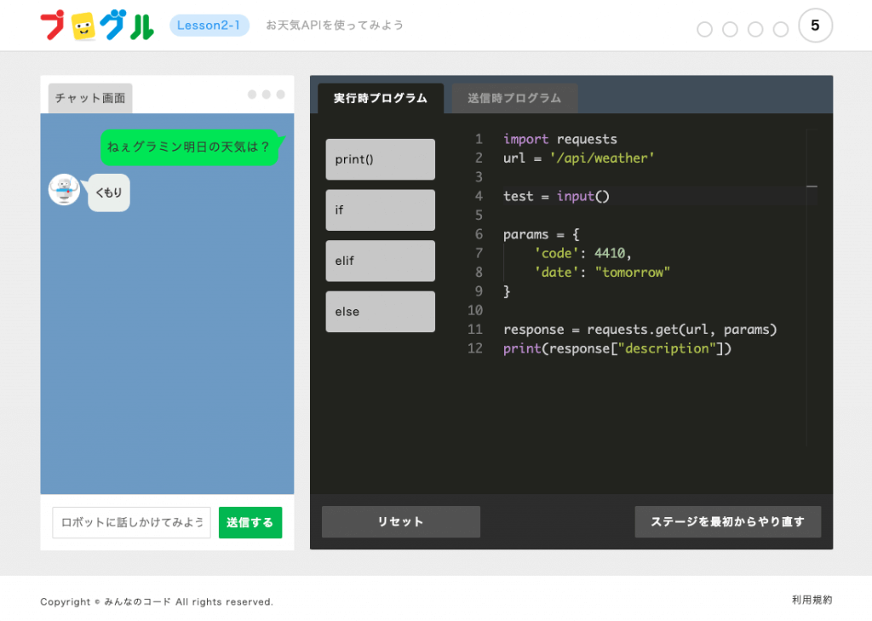Select stage number 5 circle
The height and width of the screenshot is (621, 872).
(x=815, y=25)
